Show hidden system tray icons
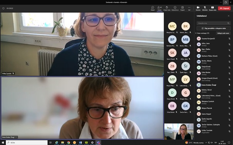 (206, 143)
